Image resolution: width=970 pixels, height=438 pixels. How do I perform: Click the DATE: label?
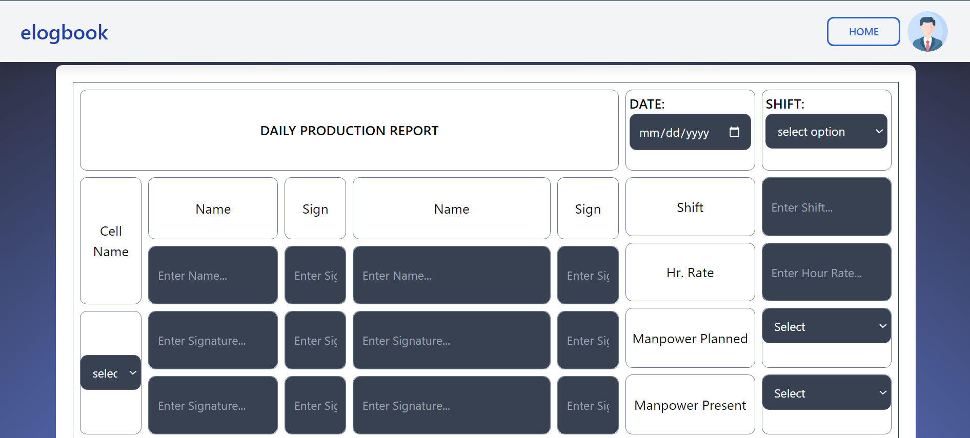(x=647, y=104)
